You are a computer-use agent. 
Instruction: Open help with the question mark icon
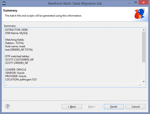pyautogui.click(x=7, y=106)
